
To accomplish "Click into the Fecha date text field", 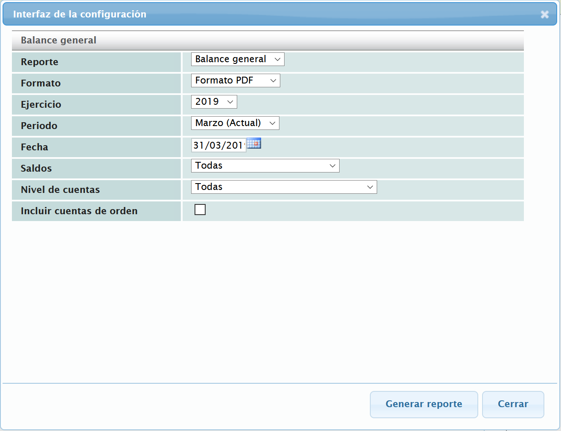I will tap(218, 145).
